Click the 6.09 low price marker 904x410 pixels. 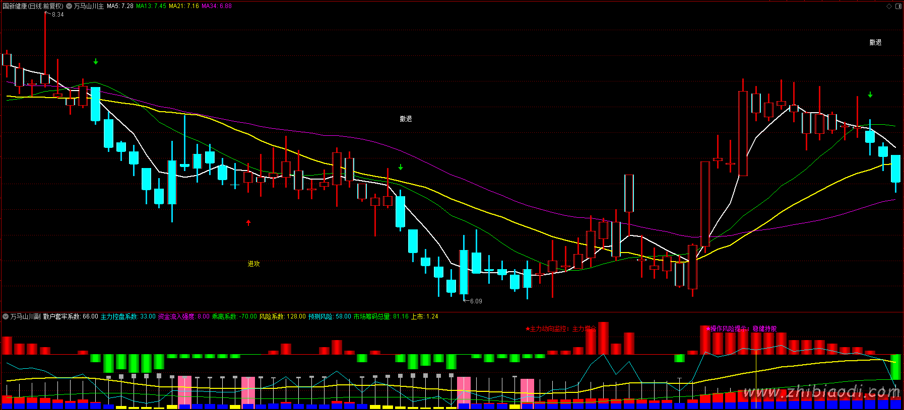coord(476,301)
